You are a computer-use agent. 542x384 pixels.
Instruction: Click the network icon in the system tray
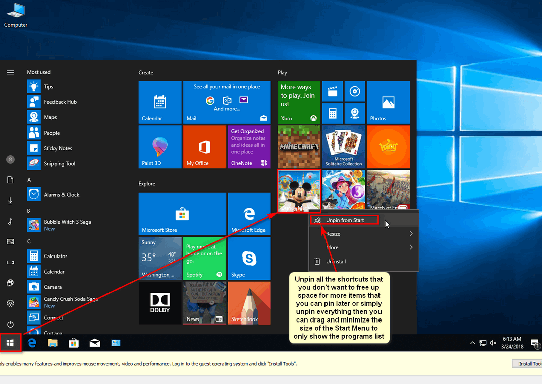tap(483, 343)
